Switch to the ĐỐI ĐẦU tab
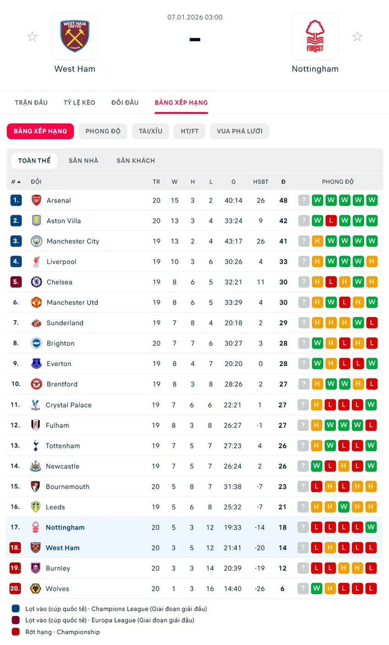This screenshot has height=645, width=389. pyautogui.click(x=125, y=103)
